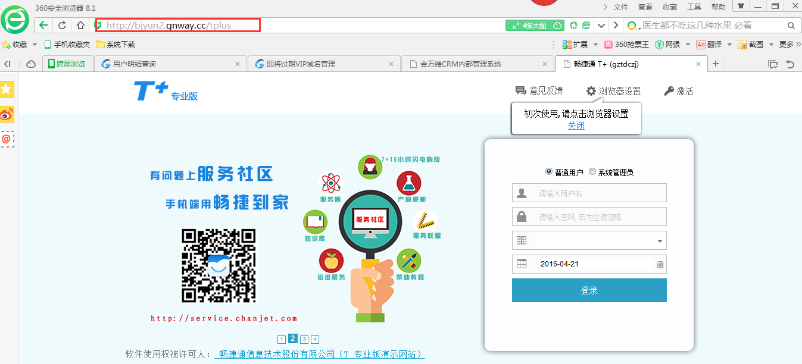Open the 查看 menu
Viewport: 802px width, 364px height.
(x=645, y=7)
